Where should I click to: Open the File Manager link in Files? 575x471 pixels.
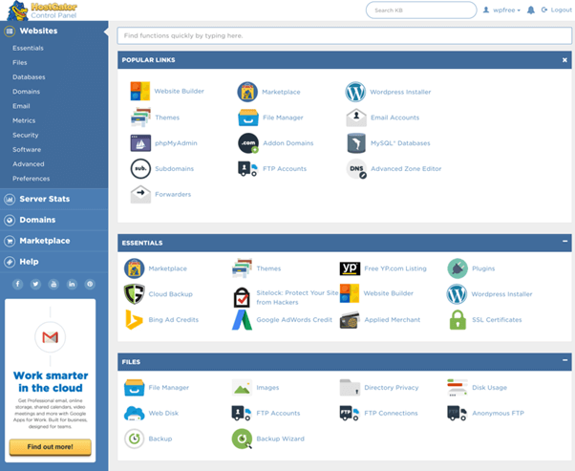coord(169,387)
